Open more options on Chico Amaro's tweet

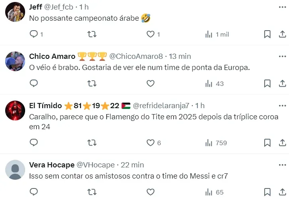click(282, 56)
